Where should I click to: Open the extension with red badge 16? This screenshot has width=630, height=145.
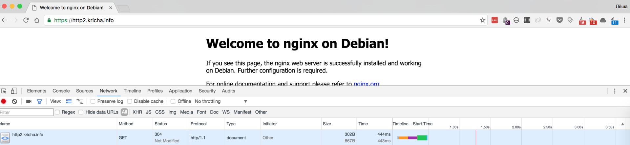[x=582, y=21]
